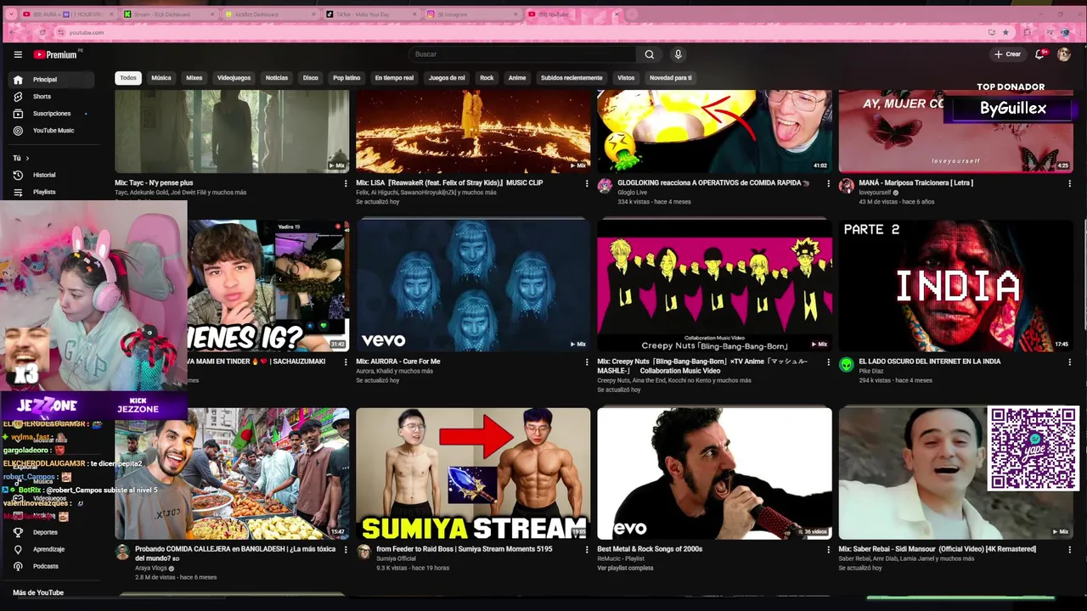Select the Disco filter chip
The height and width of the screenshot is (611, 1087).
pyautogui.click(x=311, y=78)
